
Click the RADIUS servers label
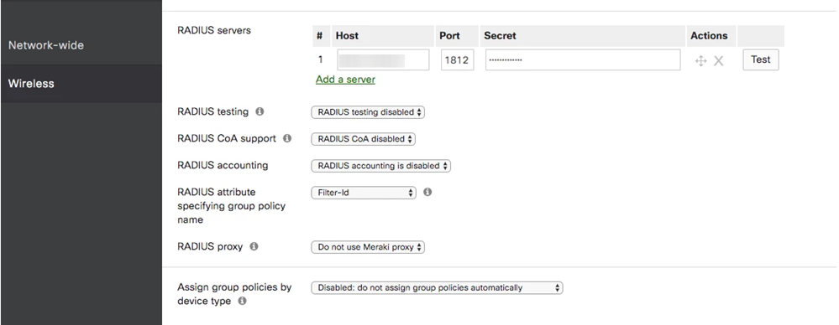pos(214,30)
